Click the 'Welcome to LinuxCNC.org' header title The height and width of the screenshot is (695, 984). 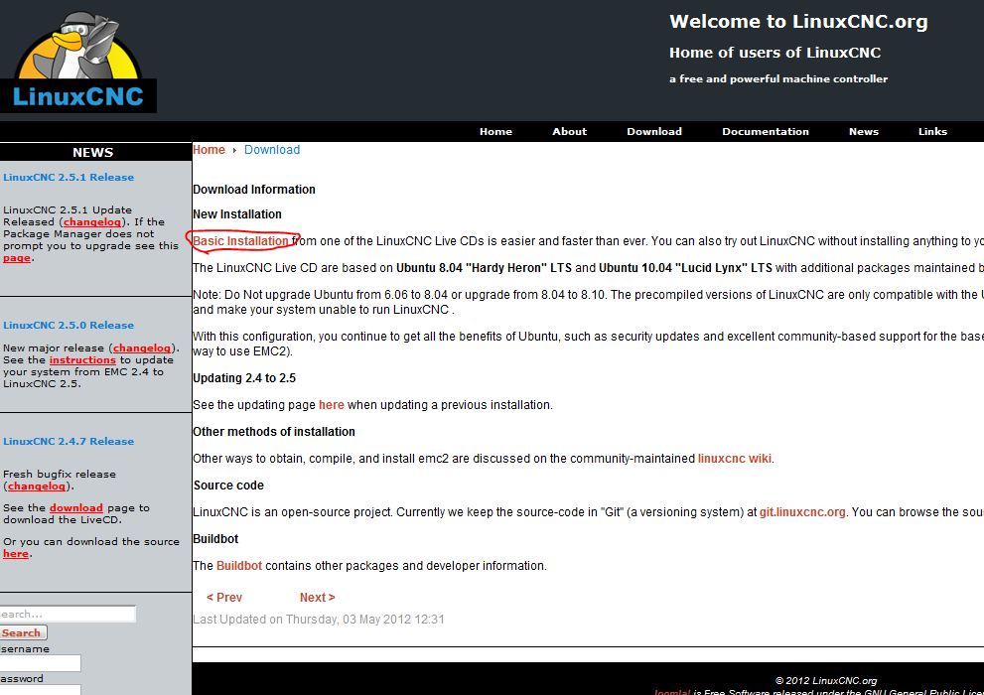pos(798,21)
